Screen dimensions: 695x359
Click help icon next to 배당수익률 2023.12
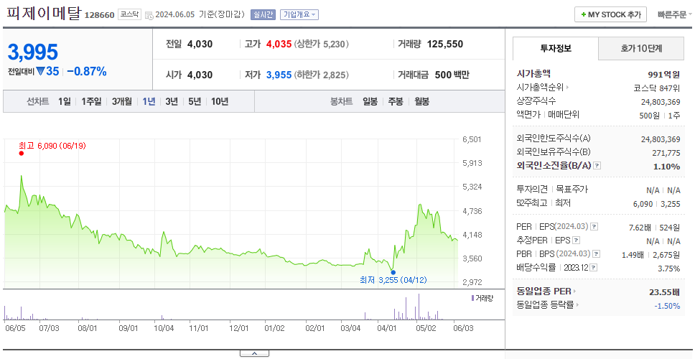coord(594,268)
